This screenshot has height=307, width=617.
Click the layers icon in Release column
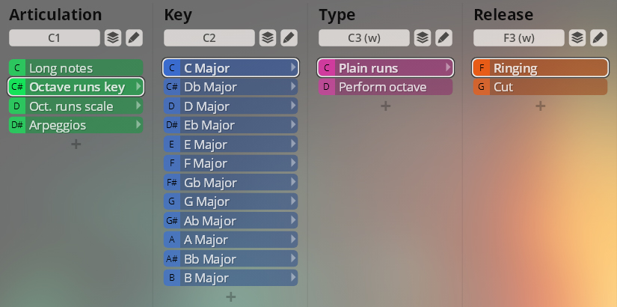tap(577, 37)
